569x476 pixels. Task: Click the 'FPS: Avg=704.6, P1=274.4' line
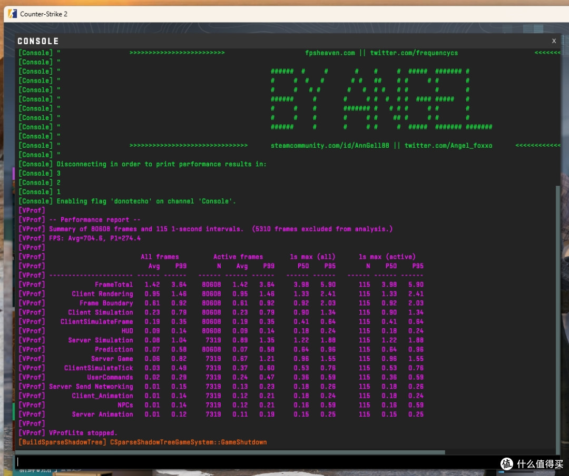pyautogui.click(x=95, y=238)
